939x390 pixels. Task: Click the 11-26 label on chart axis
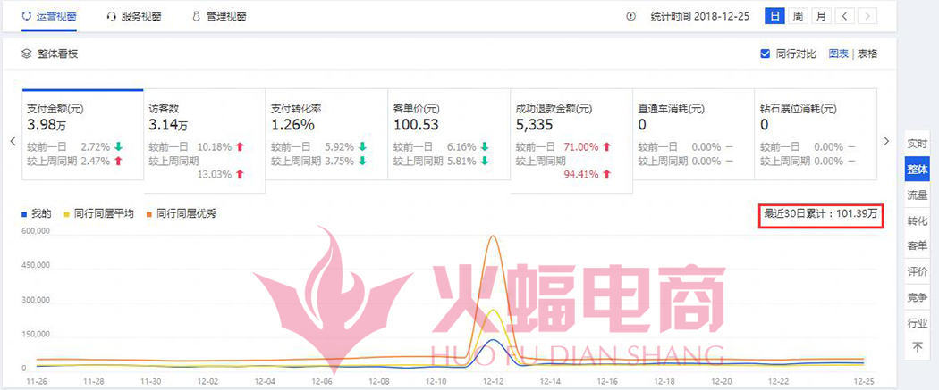[x=36, y=380]
